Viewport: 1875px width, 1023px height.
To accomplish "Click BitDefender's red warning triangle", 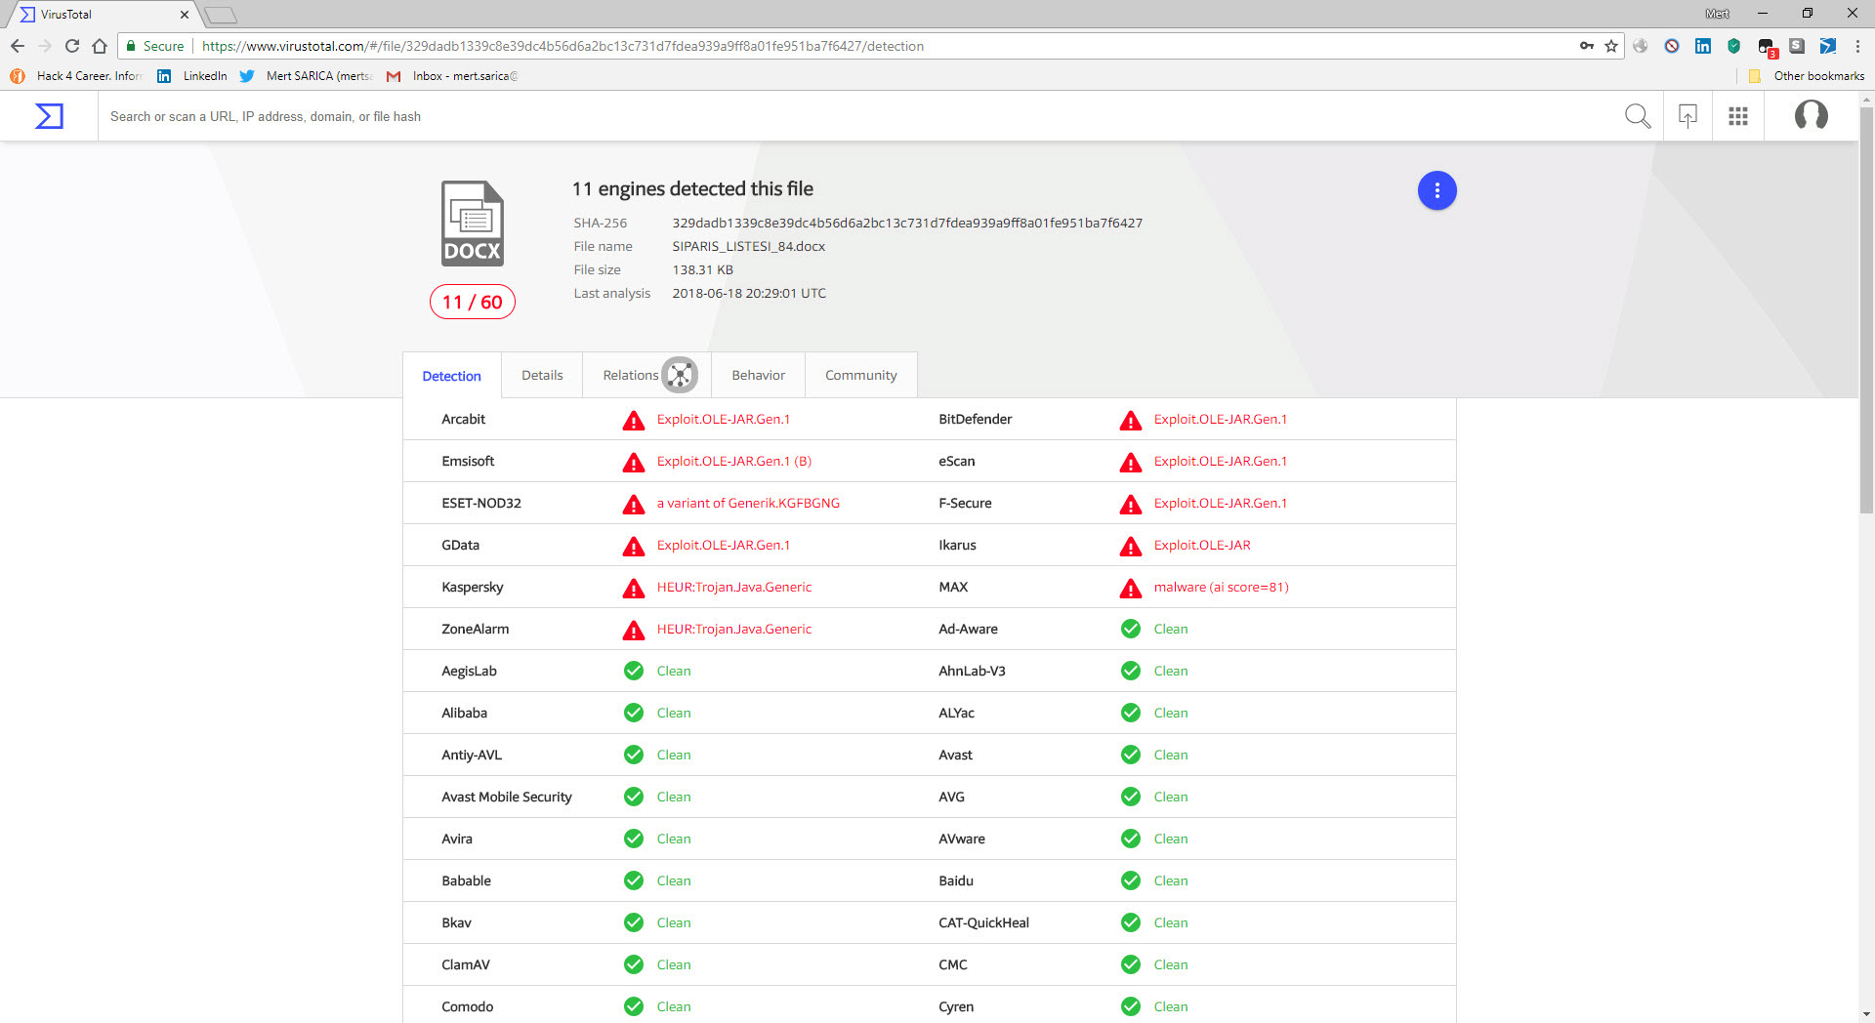I will (1131, 421).
